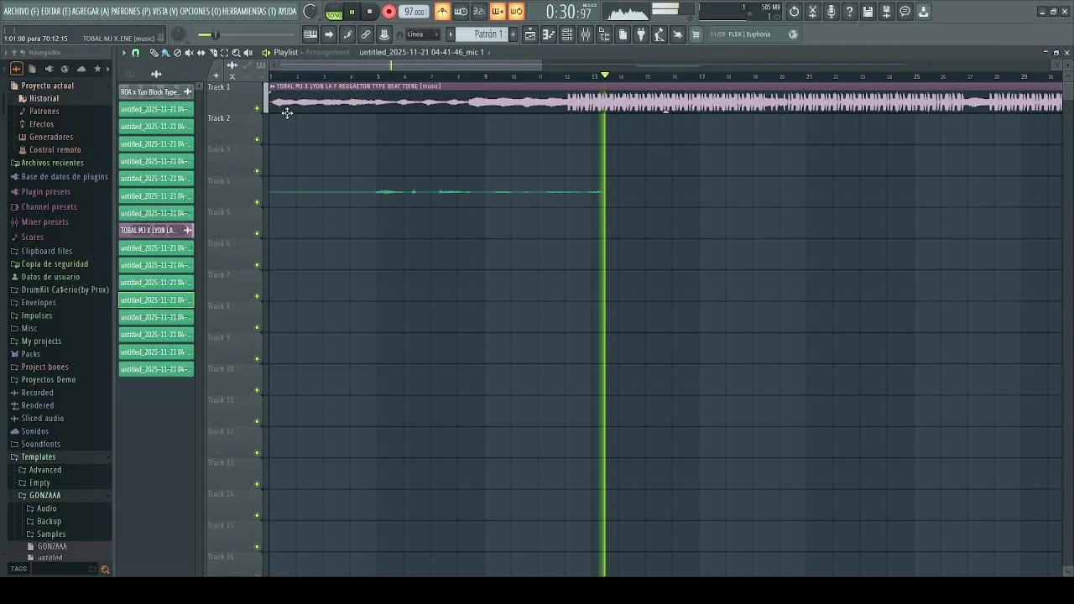Click the one-click audio recording microphone icon

[x=831, y=12]
